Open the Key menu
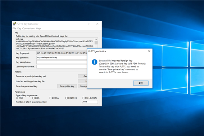The width and height of the screenshot is (204, 136). (19, 28)
